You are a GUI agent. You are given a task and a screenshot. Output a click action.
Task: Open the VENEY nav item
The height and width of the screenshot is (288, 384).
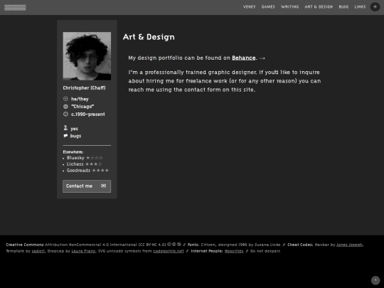(249, 7)
